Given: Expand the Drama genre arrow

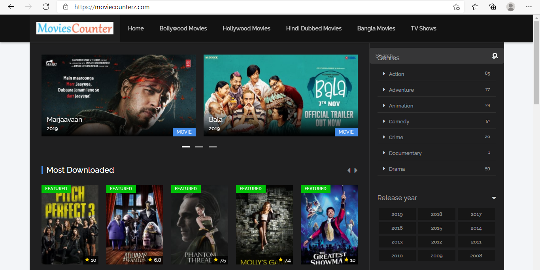Looking at the screenshot, I should click(x=384, y=169).
